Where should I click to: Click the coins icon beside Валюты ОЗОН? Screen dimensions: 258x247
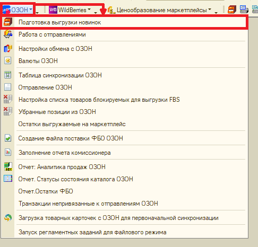coord(8,60)
